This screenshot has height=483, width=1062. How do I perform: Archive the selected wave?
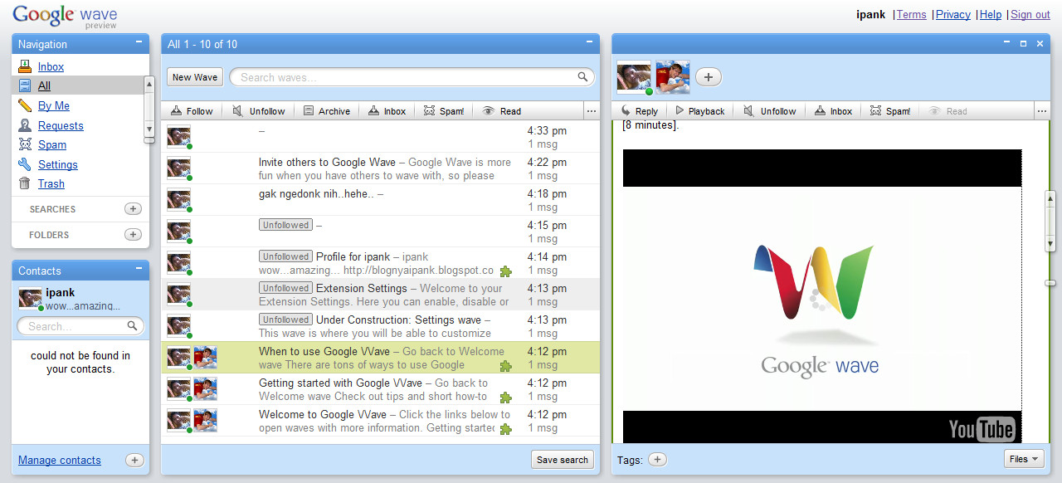[x=326, y=111]
